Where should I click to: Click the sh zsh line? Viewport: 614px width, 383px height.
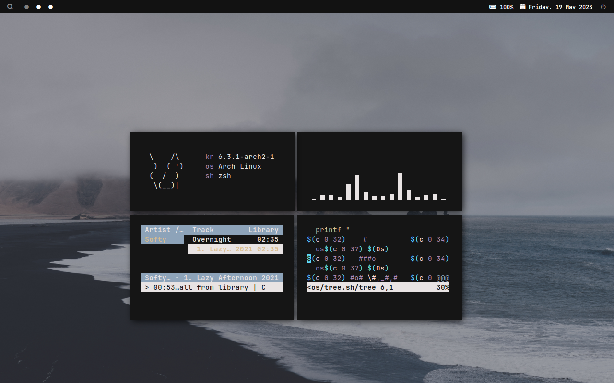click(218, 176)
